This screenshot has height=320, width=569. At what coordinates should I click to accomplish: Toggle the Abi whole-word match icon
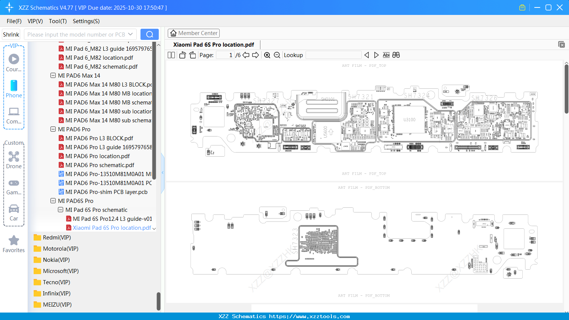[x=386, y=55]
